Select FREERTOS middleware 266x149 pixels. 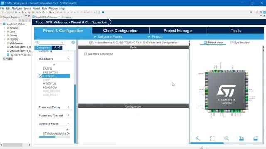coord(50,72)
